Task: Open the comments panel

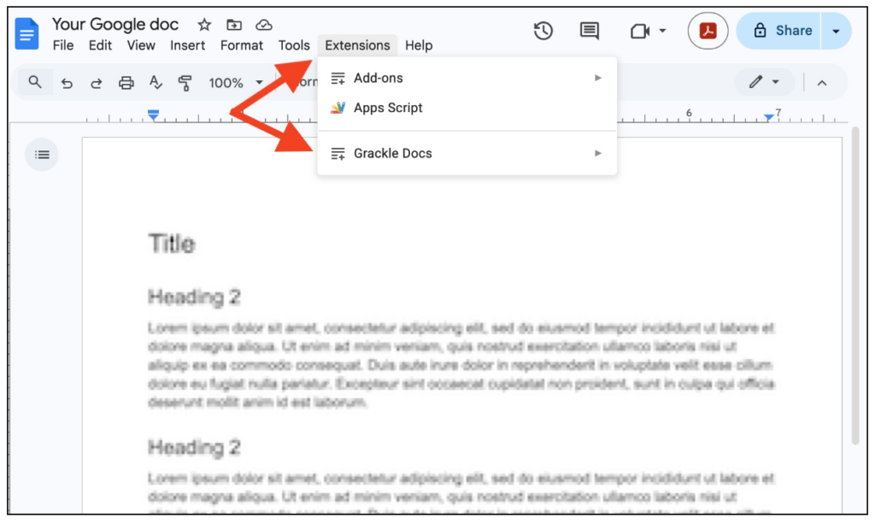Action: pyautogui.click(x=589, y=30)
